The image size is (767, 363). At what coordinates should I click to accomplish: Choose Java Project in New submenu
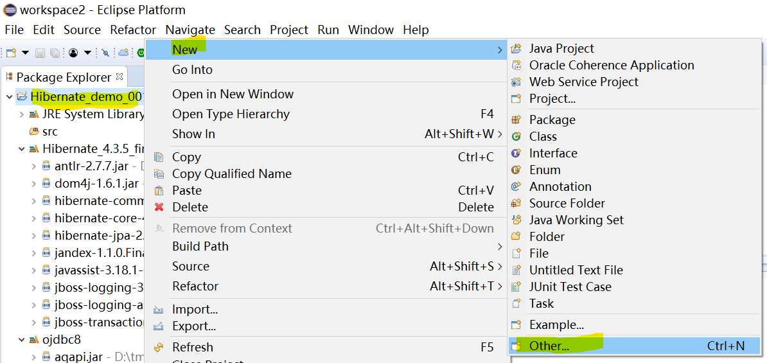(634, 48)
